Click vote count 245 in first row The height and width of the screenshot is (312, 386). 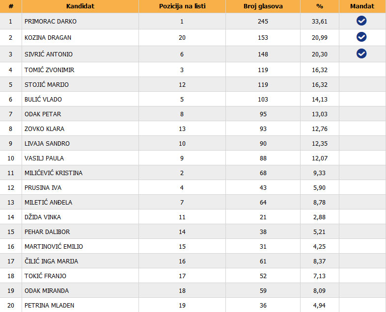click(x=263, y=22)
